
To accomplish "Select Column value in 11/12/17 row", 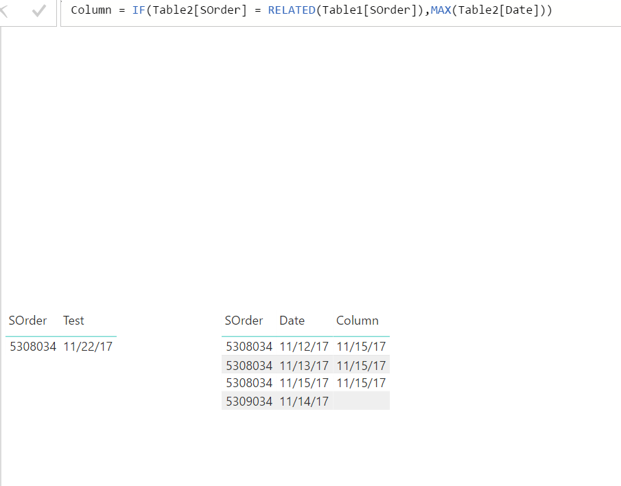I will pos(361,347).
